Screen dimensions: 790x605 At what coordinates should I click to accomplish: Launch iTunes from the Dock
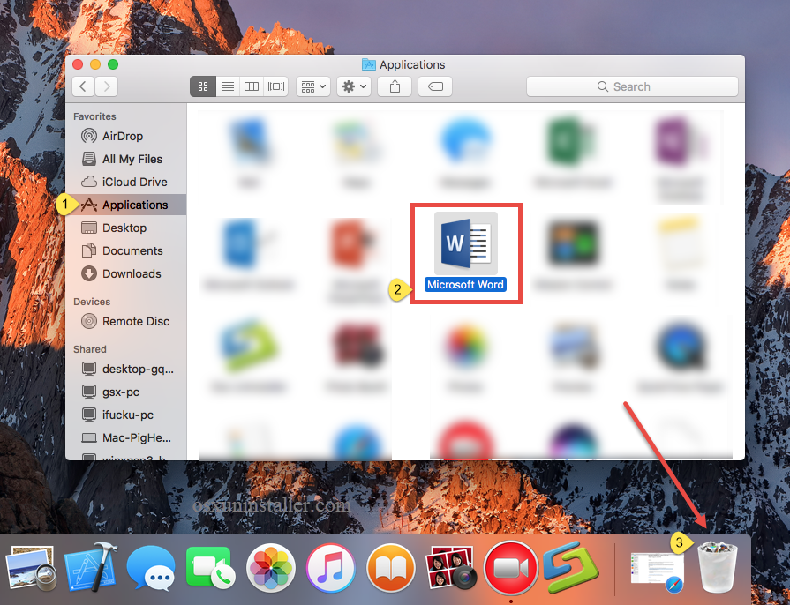(330, 569)
